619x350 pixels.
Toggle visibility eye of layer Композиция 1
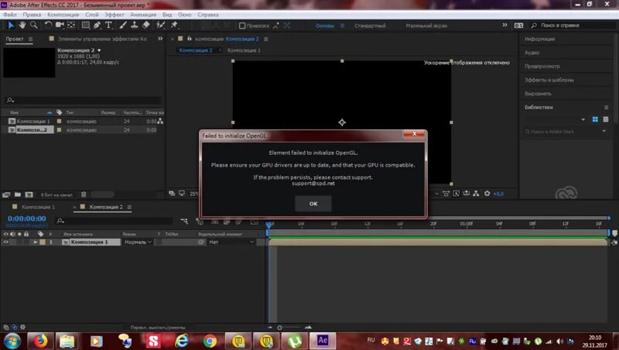[x=5, y=242]
